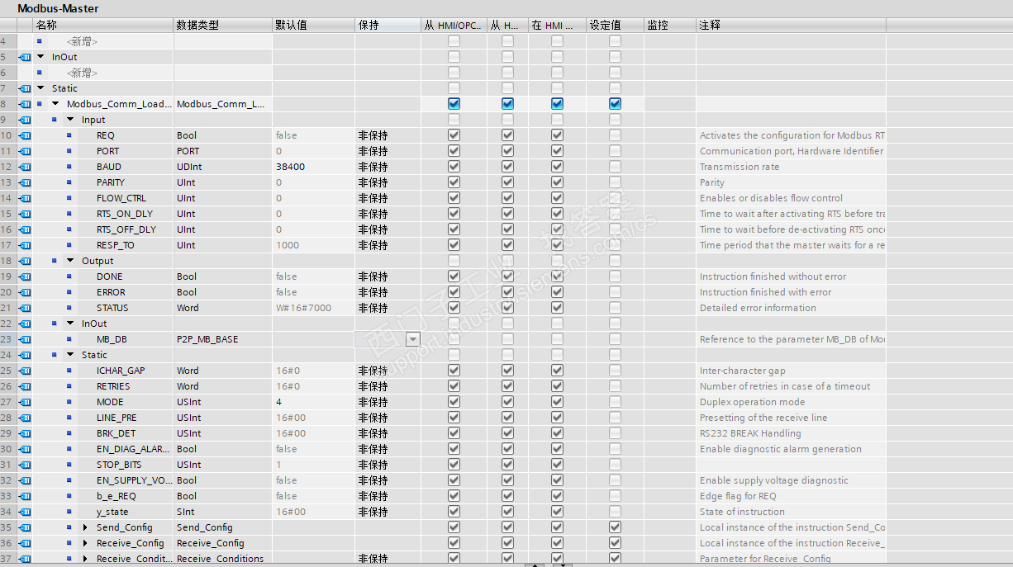Click the blue square marker before ERROR
The image size is (1013, 567).
[69, 292]
